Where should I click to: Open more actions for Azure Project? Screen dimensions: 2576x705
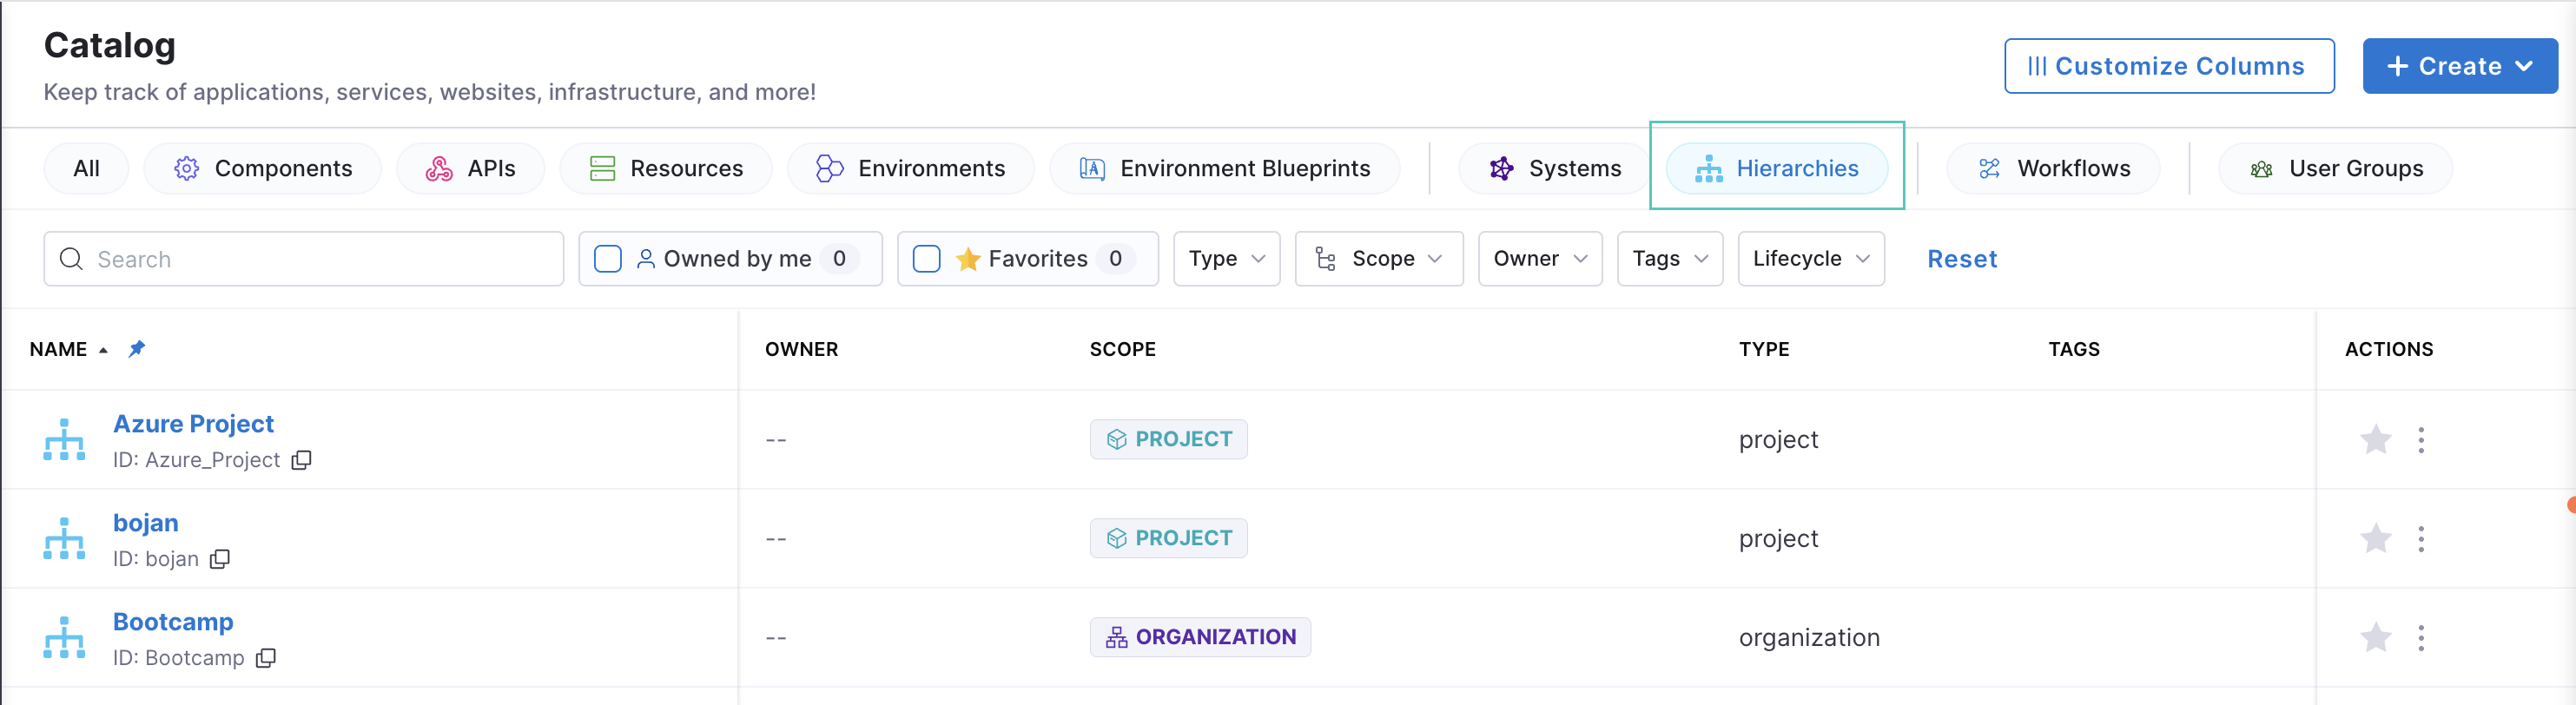coord(2420,440)
